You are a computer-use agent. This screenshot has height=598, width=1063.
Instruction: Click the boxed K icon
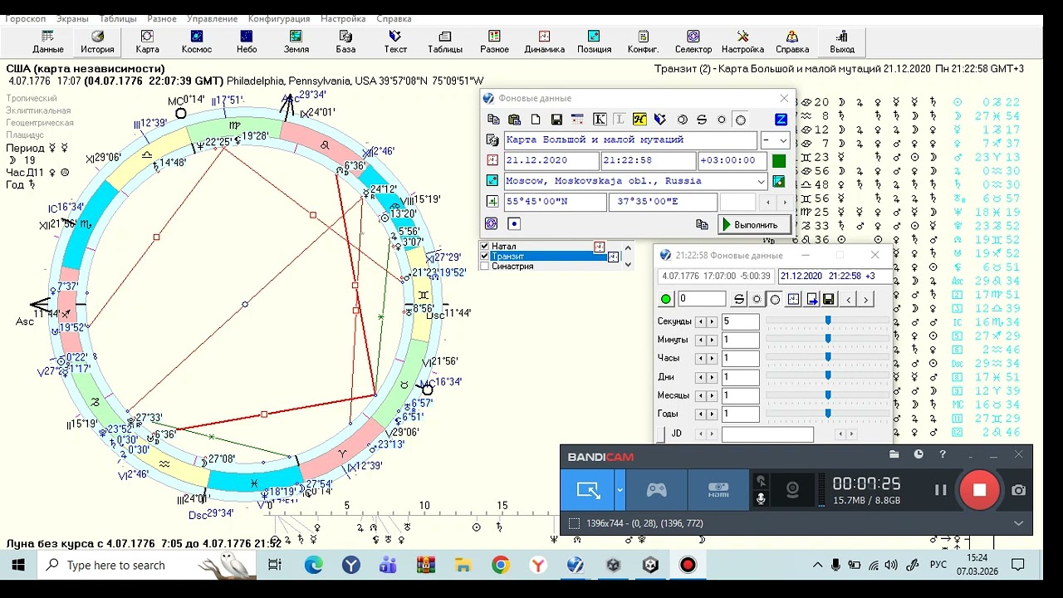(600, 120)
